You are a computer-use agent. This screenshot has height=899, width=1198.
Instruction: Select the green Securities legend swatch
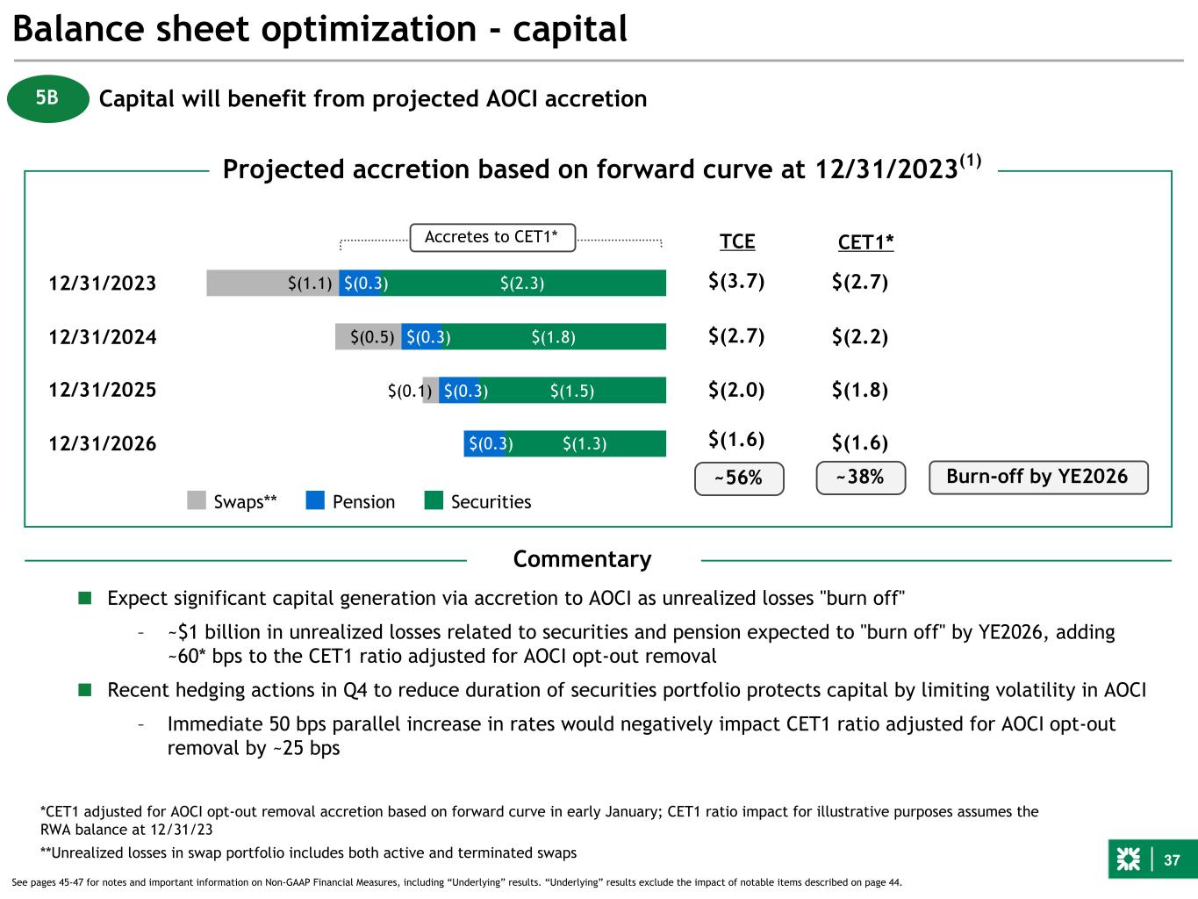click(434, 500)
